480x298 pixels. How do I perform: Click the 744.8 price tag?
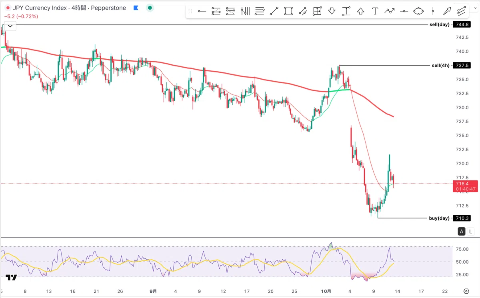pyautogui.click(x=462, y=24)
